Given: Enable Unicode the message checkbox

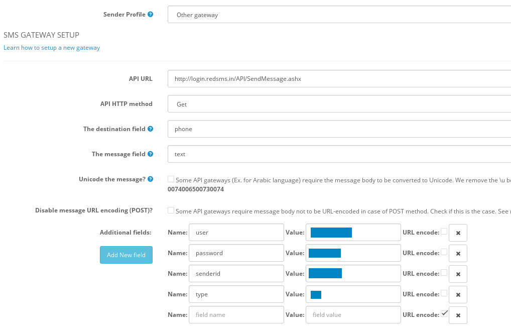Looking at the screenshot, I should [x=171, y=179].
